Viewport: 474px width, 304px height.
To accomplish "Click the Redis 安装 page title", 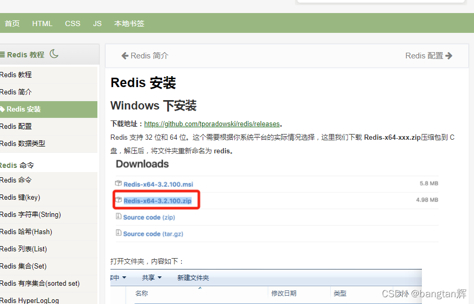I will click(143, 82).
